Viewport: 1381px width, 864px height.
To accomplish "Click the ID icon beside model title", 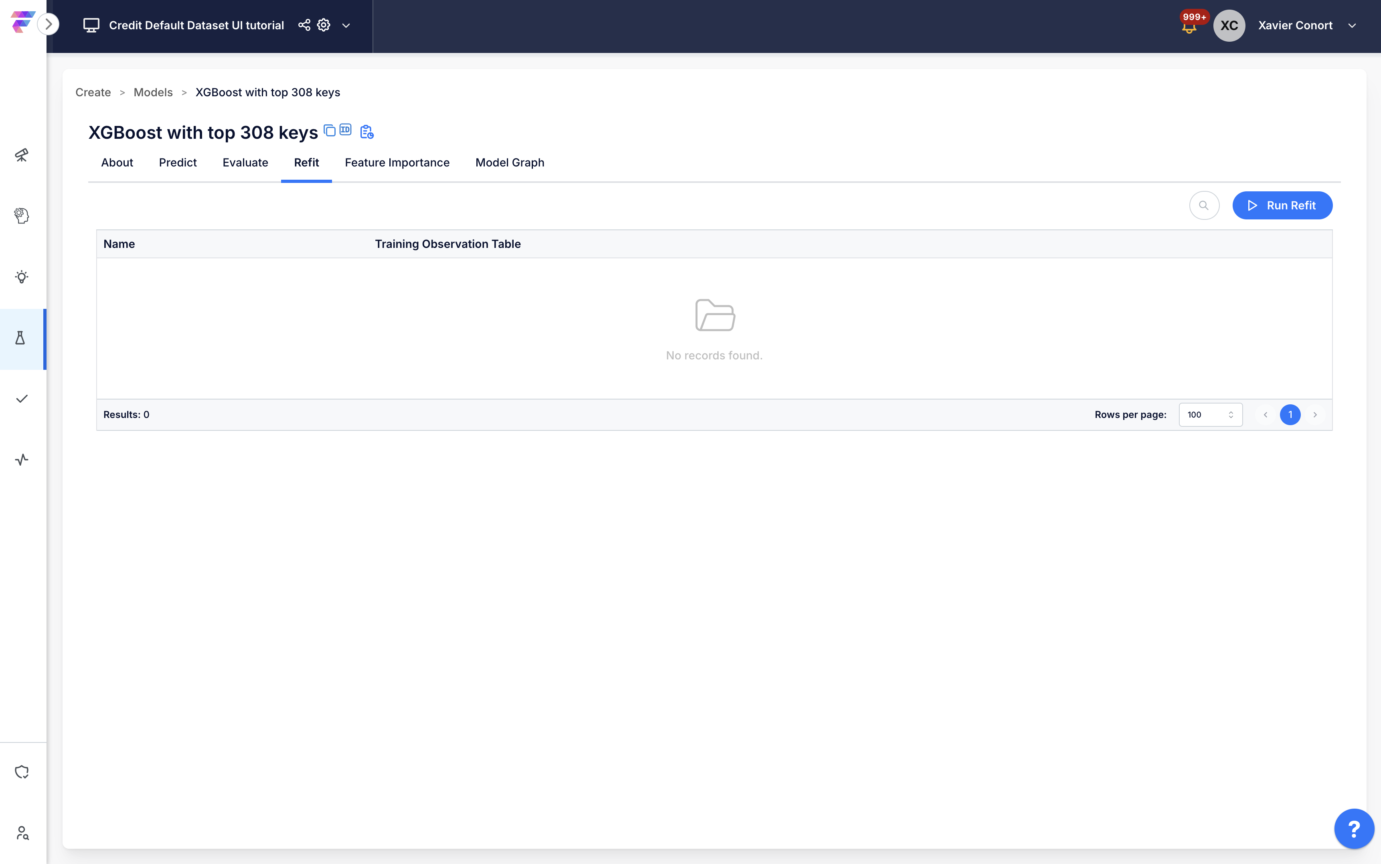I will (x=346, y=130).
